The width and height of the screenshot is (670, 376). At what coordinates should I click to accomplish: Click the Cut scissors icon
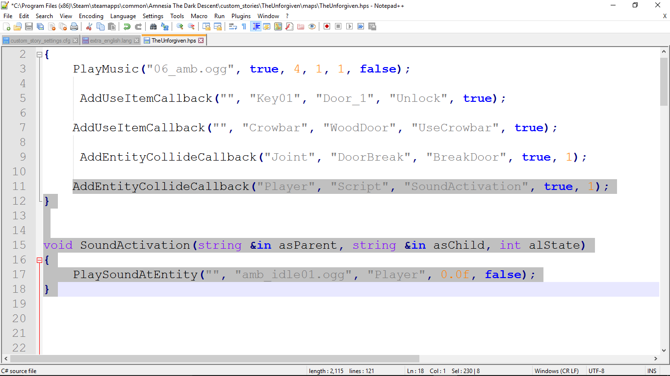(89, 26)
